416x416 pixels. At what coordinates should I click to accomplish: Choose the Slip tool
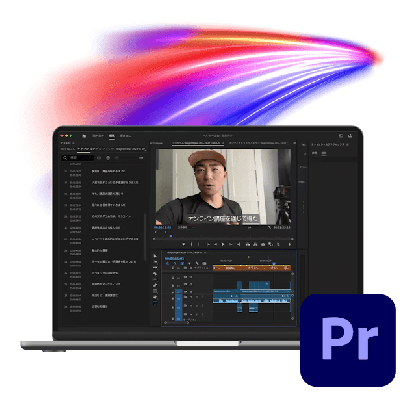(155, 279)
